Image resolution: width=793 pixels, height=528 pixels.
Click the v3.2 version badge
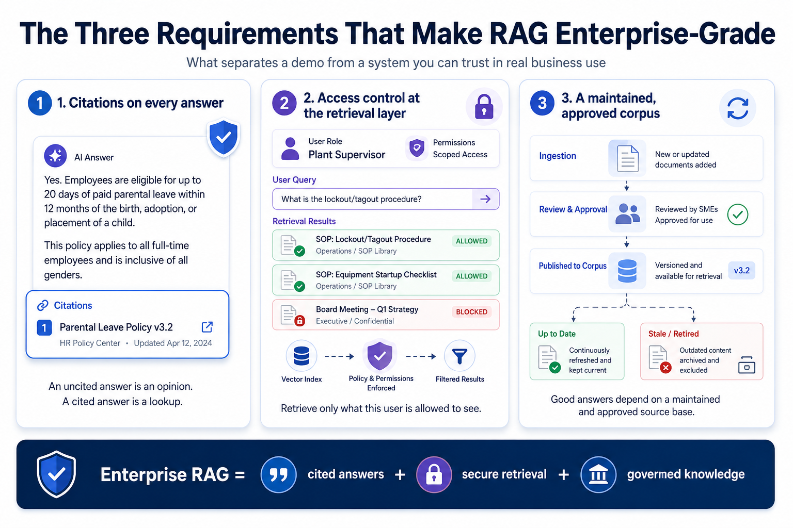[x=742, y=270]
